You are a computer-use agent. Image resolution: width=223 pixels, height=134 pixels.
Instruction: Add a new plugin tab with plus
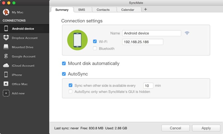click(146, 9)
